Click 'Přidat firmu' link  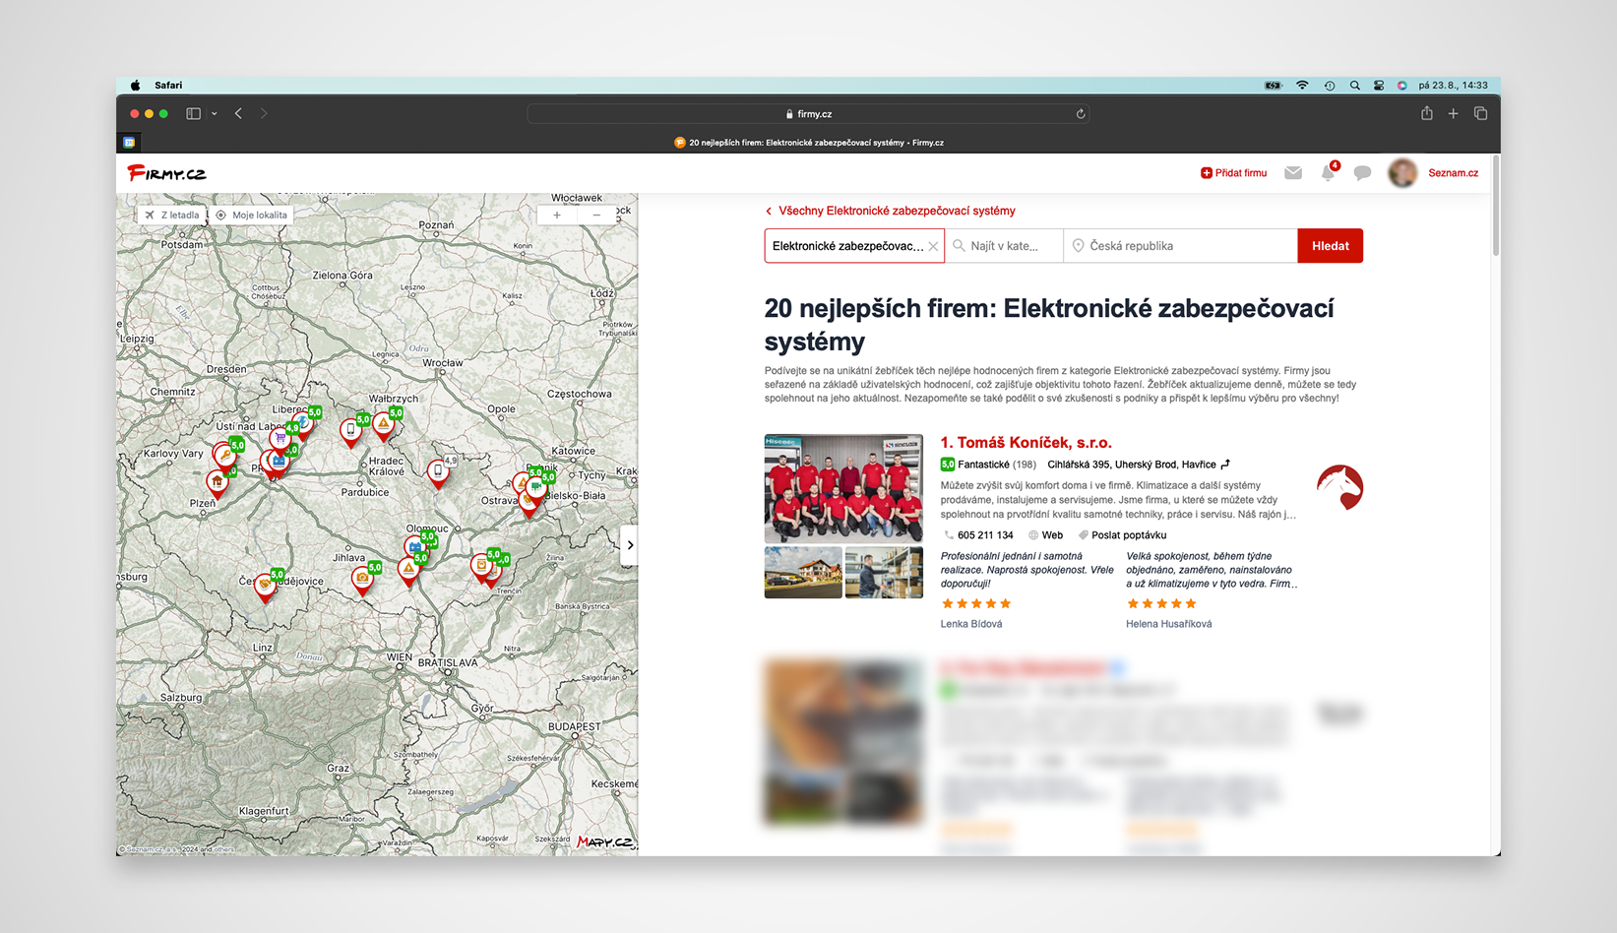(x=1234, y=173)
